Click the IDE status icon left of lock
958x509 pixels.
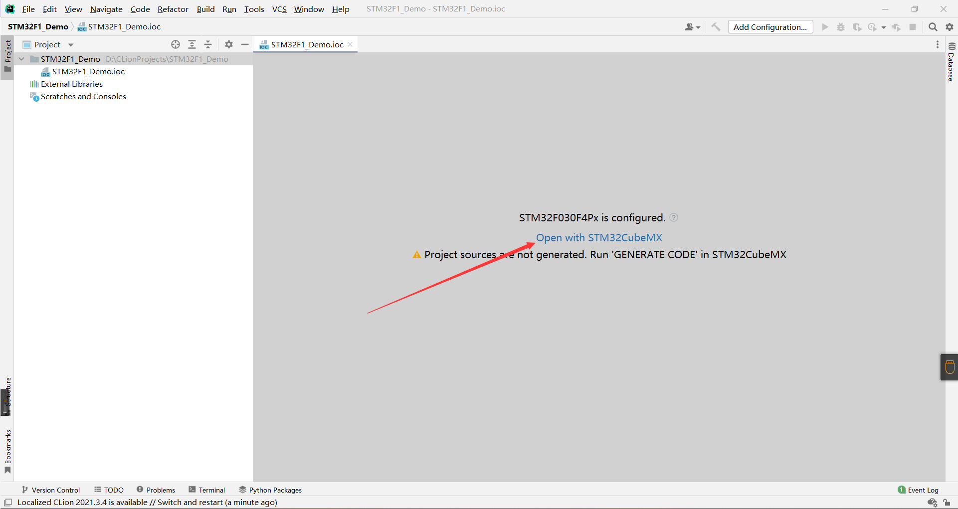click(932, 503)
